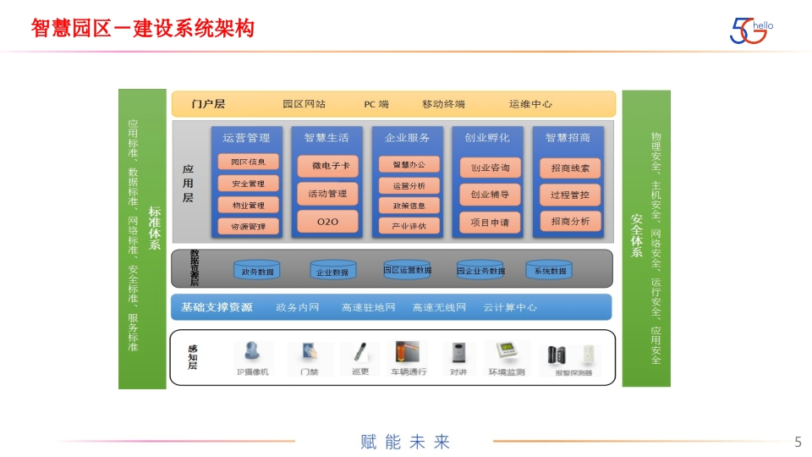
Task: Select the 运营管理 column header
Action: pyautogui.click(x=246, y=138)
